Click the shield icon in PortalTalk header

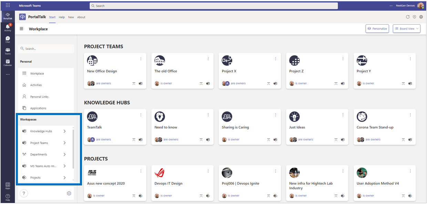[414, 17]
